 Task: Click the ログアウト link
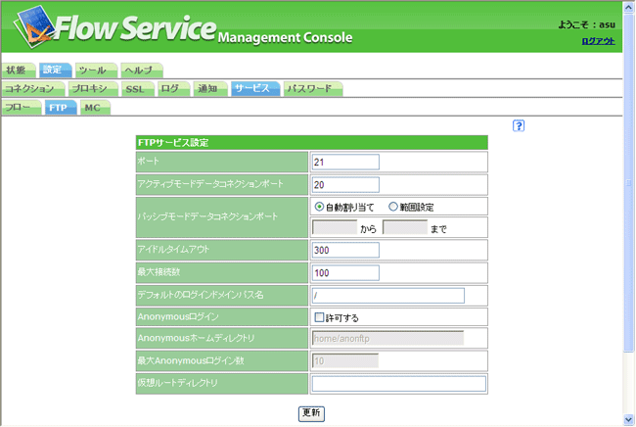pyautogui.click(x=598, y=41)
